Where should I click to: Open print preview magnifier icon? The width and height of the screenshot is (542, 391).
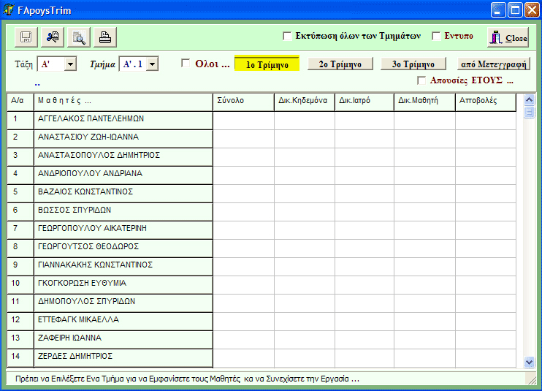[x=79, y=37]
